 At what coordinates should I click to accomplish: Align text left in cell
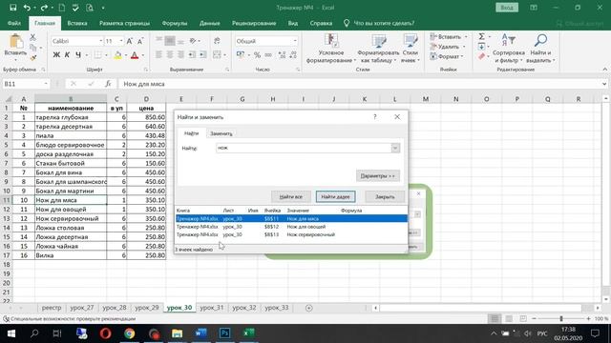coord(158,55)
